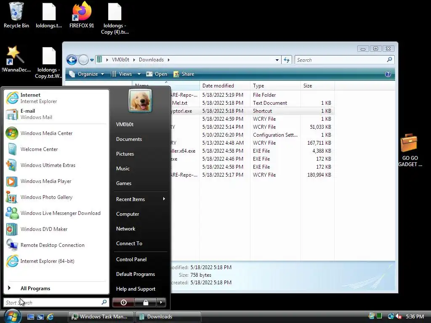Image resolution: width=431 pixels, height=323 pixels.
Task: Expand arrow after Downloads in address bar
Action: tap(169, 60)
